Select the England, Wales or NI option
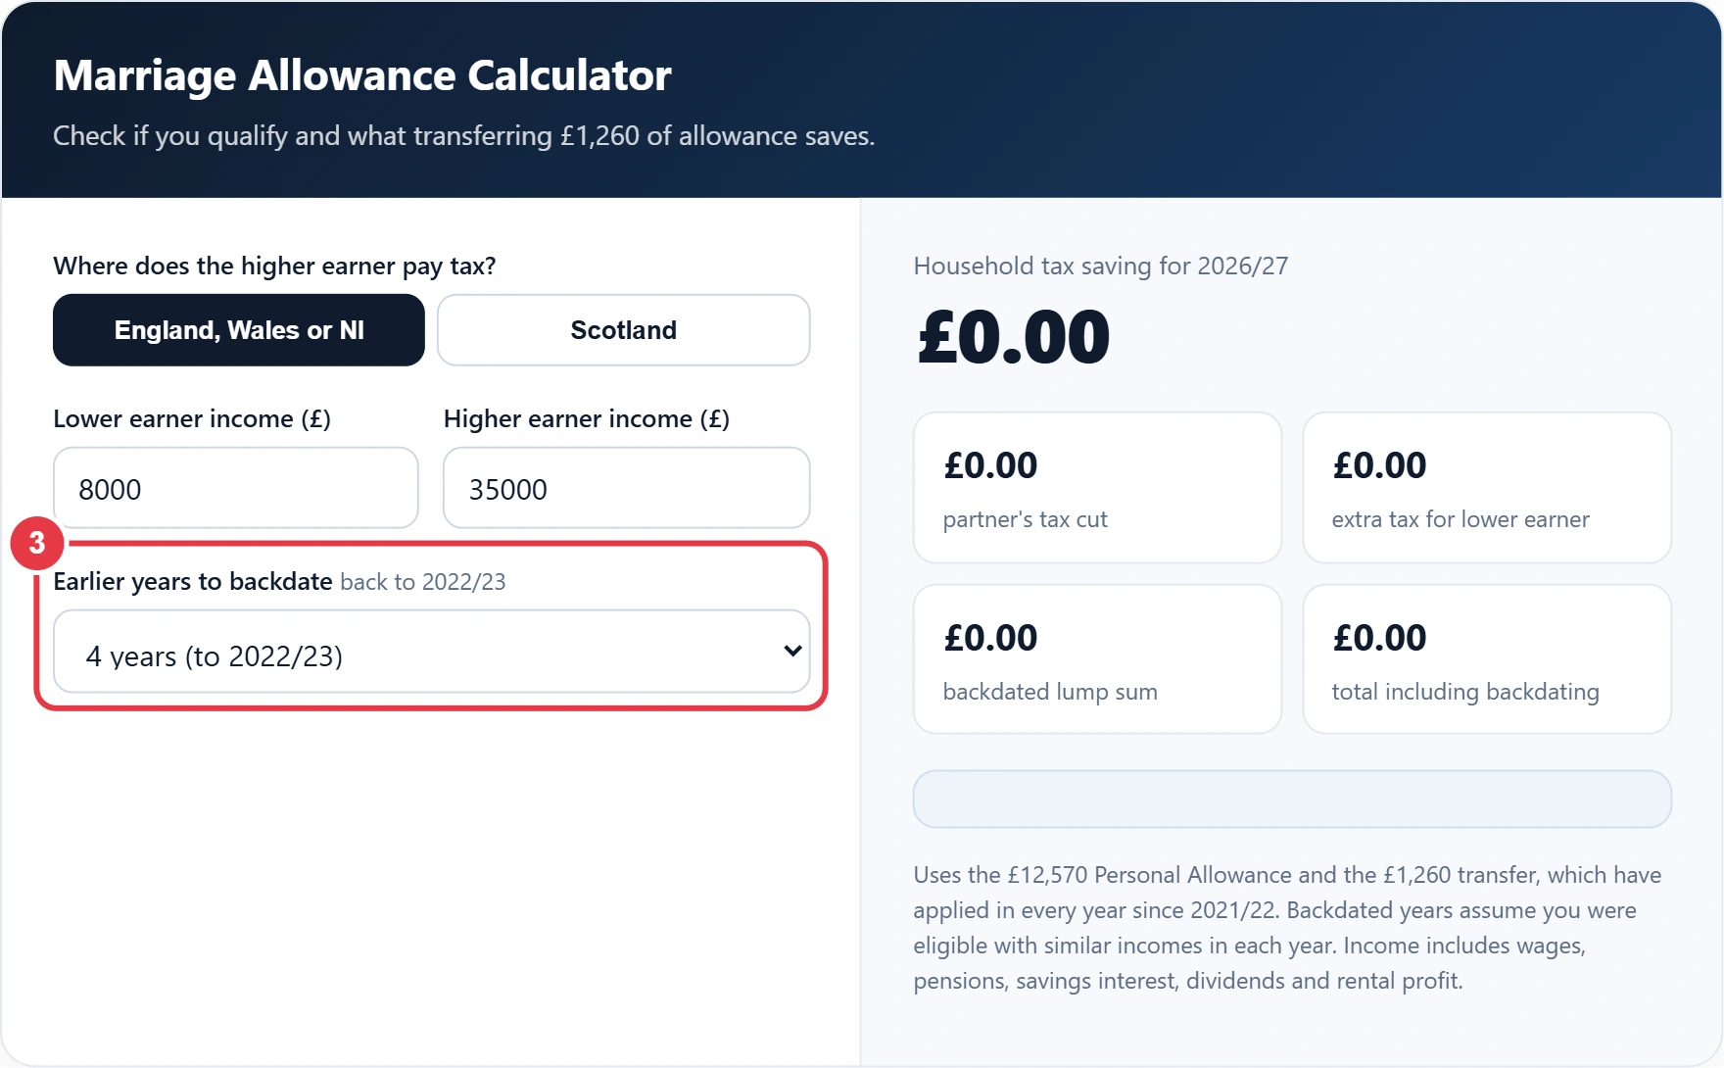Viewport: 1724px width, 1068px height. pos(239,330)
